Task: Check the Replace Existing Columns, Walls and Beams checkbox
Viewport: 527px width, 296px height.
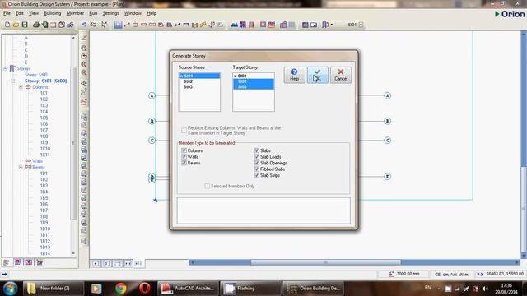Action: [184, 130]
